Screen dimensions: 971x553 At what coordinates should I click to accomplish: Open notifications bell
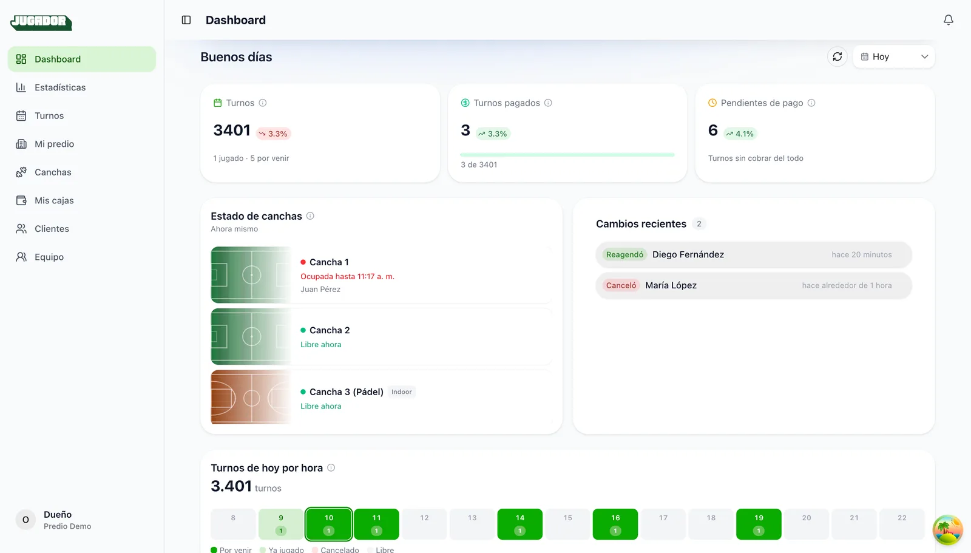click(948, 20)
